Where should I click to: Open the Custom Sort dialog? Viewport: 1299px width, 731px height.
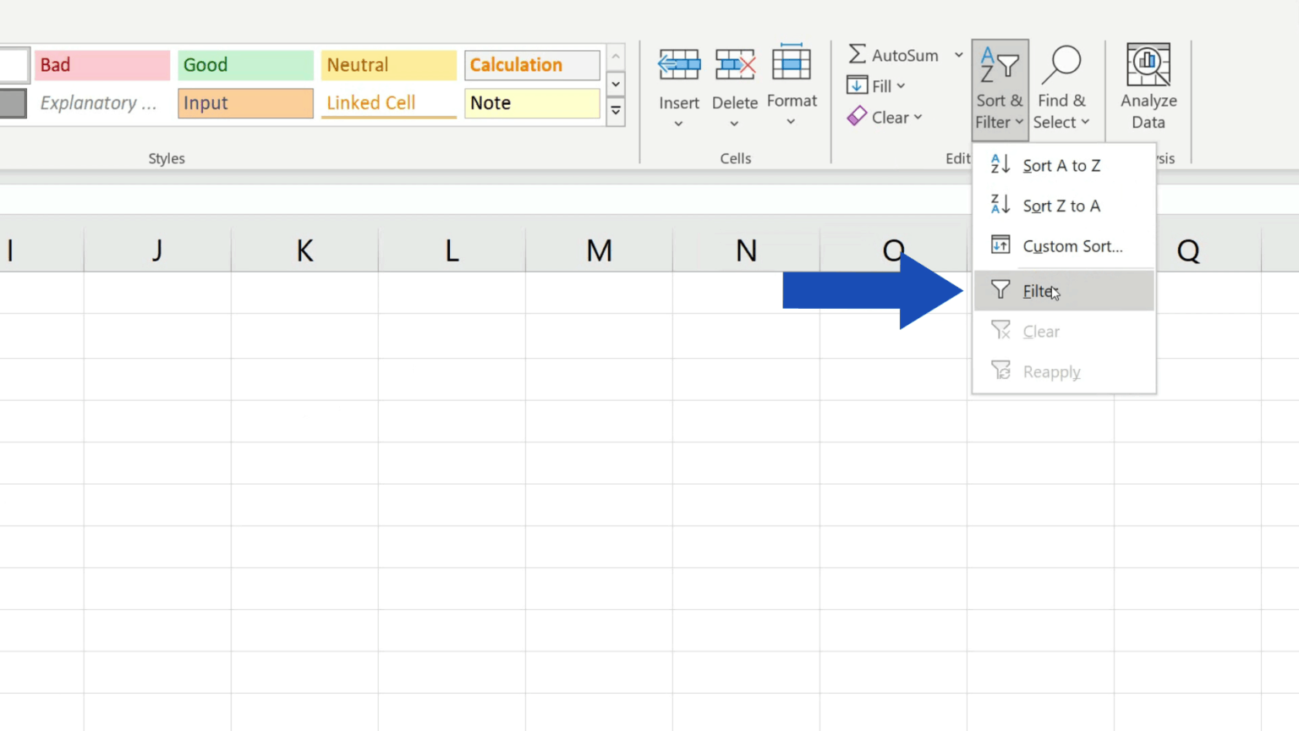point(1072,246)
